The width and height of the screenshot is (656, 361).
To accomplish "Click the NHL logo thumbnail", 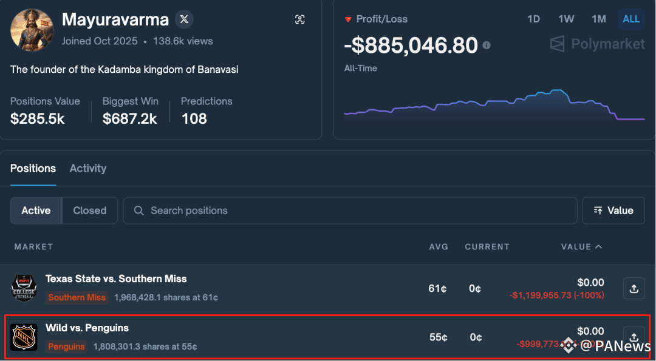I will (24, 337).
